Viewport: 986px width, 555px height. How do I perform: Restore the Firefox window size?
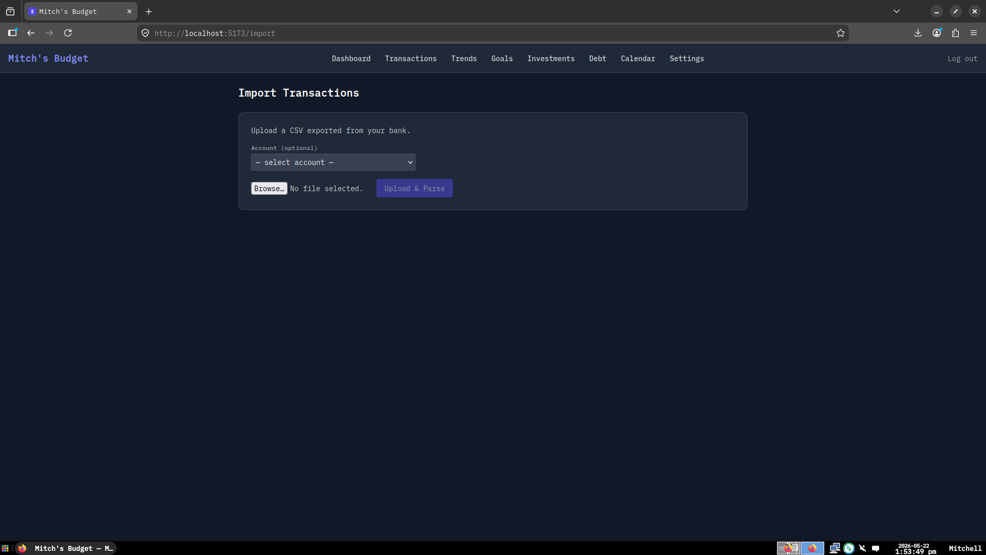(x=956, y=11)
